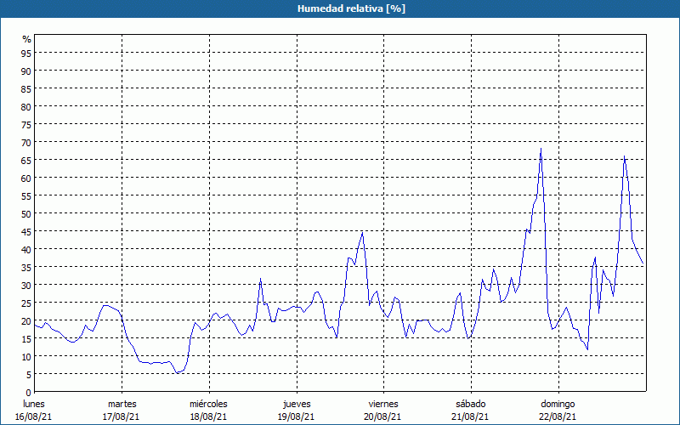Click the 90 value on the y-axis

tap(26, 71)
